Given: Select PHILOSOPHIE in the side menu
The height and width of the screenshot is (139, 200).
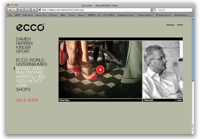Looking at the screenshot, I should 29,73.
